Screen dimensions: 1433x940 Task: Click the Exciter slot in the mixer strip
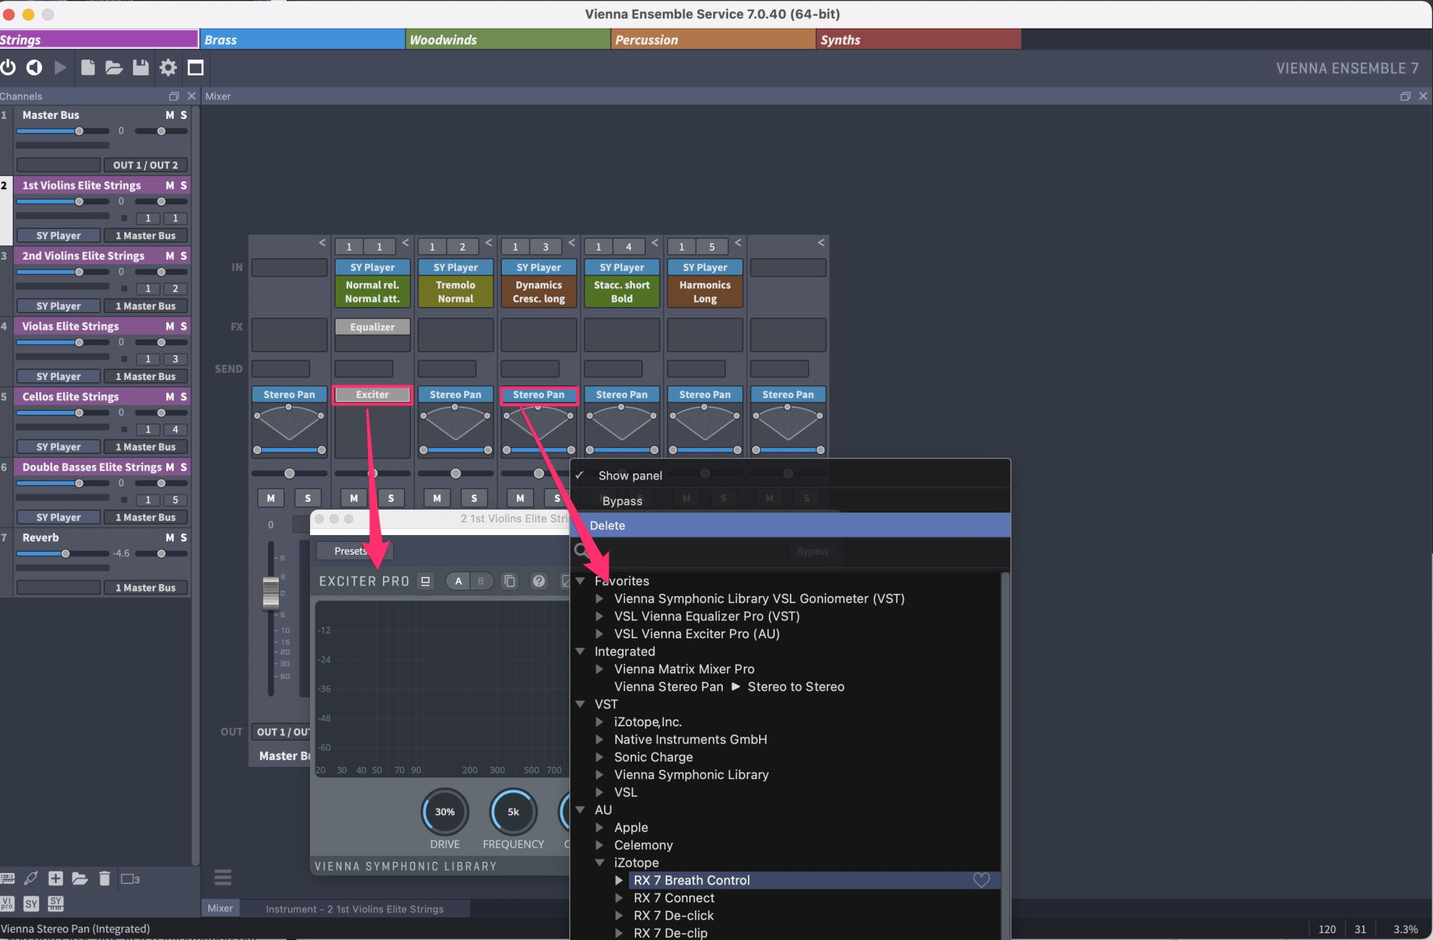point(372,394)
